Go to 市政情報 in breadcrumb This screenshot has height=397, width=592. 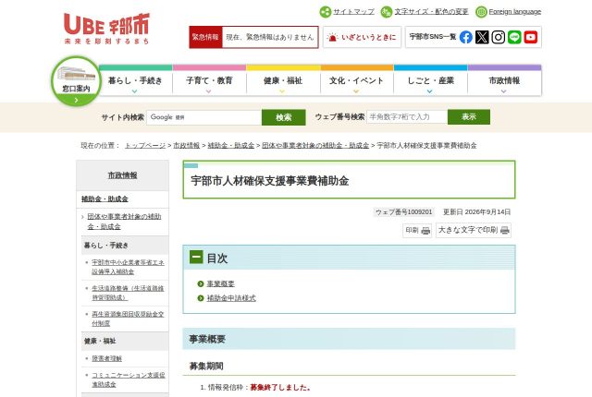(187, 145)
